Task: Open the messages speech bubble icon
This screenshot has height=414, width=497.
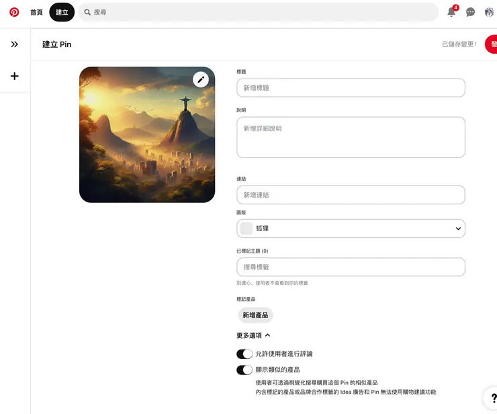Action: [470, 12]
